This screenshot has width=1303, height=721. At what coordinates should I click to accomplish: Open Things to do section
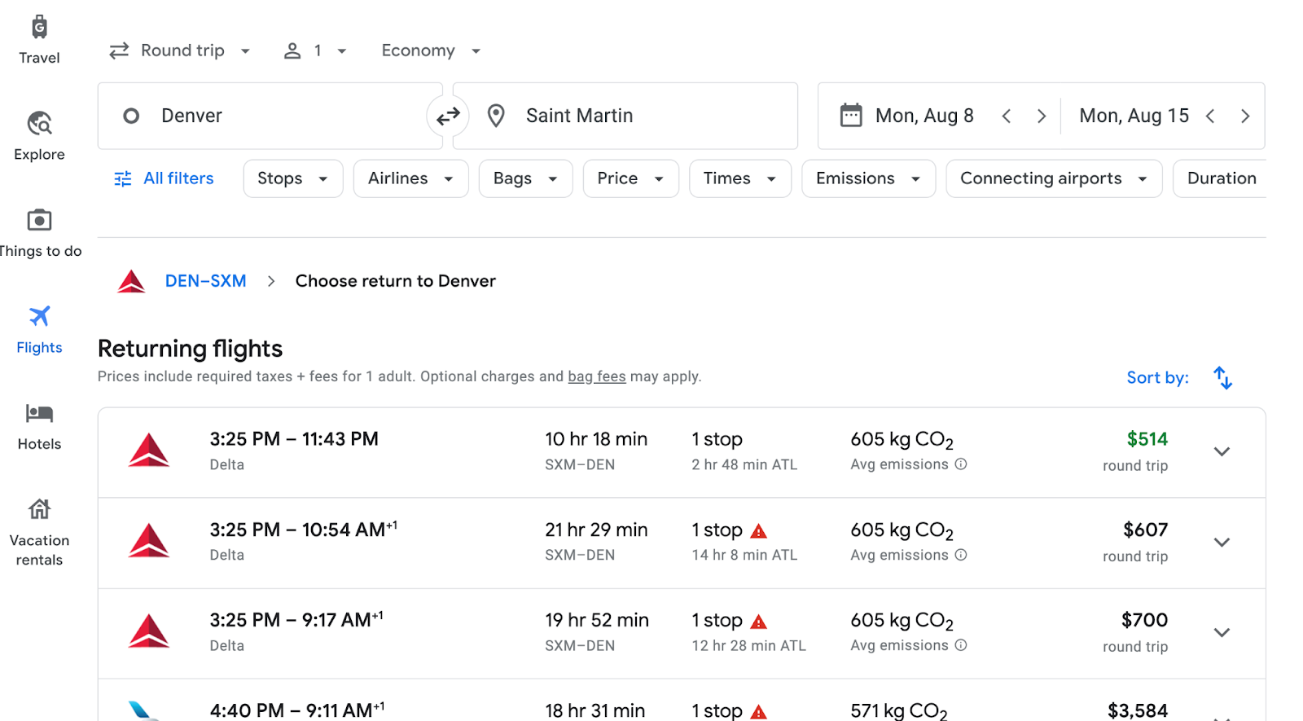click(39, 233)
